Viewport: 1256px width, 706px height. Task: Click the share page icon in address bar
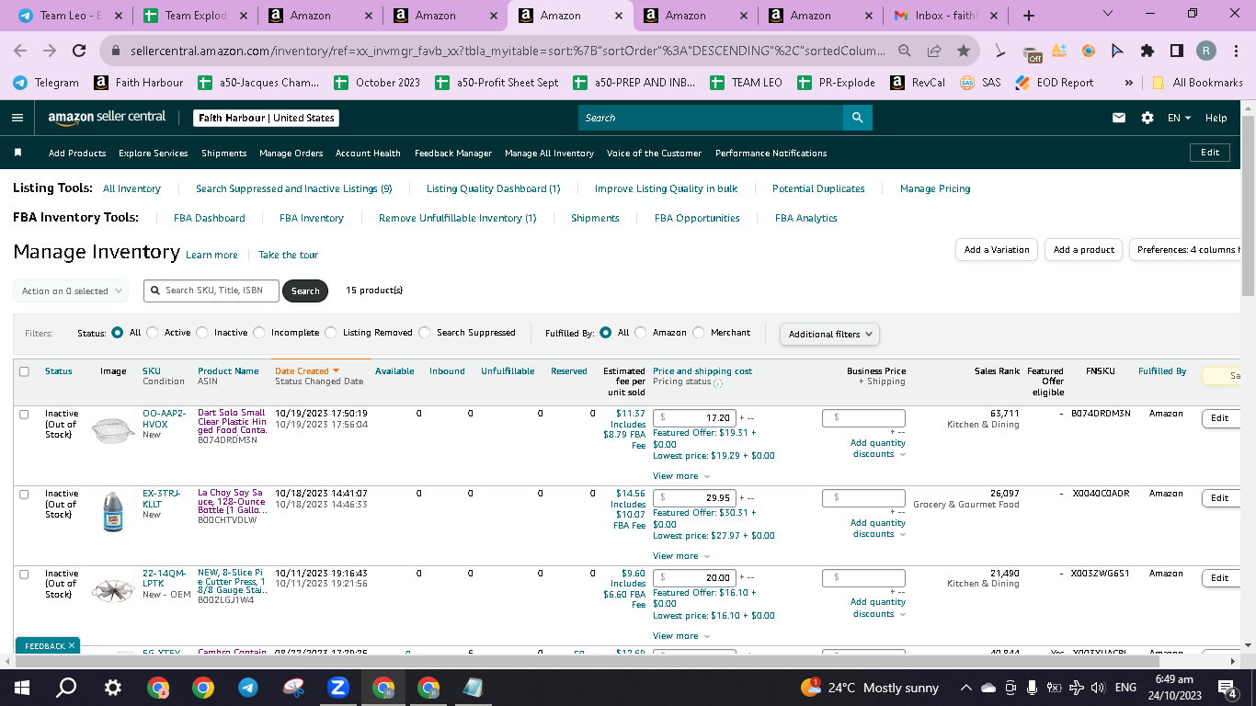(934, 51)
